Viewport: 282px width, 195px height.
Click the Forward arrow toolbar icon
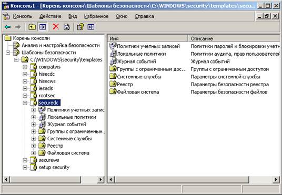pos(18,27)
